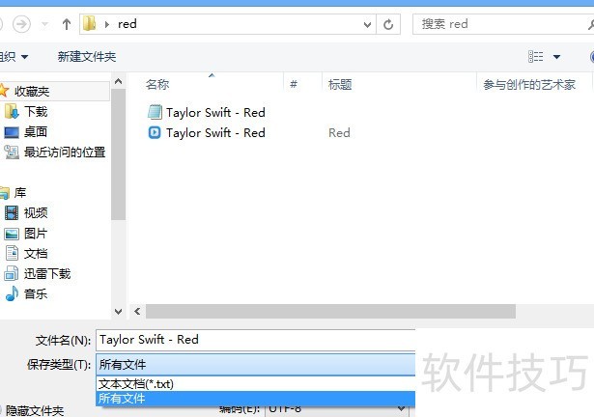Click the forward navigation arrow
594x417 pixels.
[21, 24]
